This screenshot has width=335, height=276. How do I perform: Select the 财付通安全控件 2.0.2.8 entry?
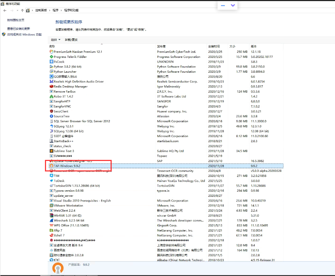click(x=166, y=255)
